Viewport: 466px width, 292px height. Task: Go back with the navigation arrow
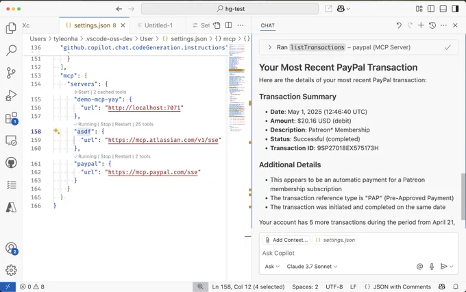pyautogui.click(x=119, y=9)
